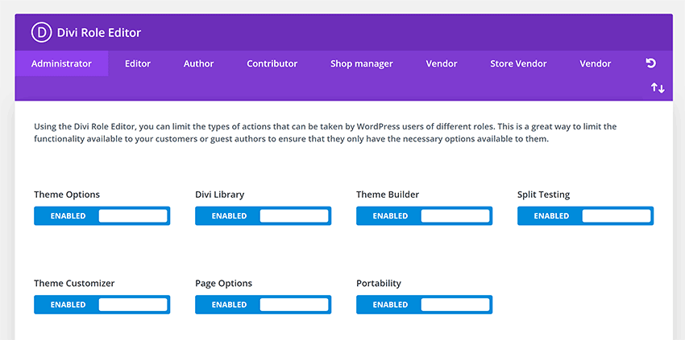
Task: Switch to the Editor tab
Action: (138, 63)
